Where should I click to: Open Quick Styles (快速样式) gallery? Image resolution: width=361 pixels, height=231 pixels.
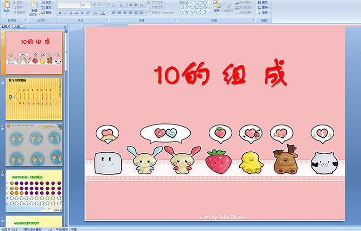pyautogui.click(x=228, y=7)
